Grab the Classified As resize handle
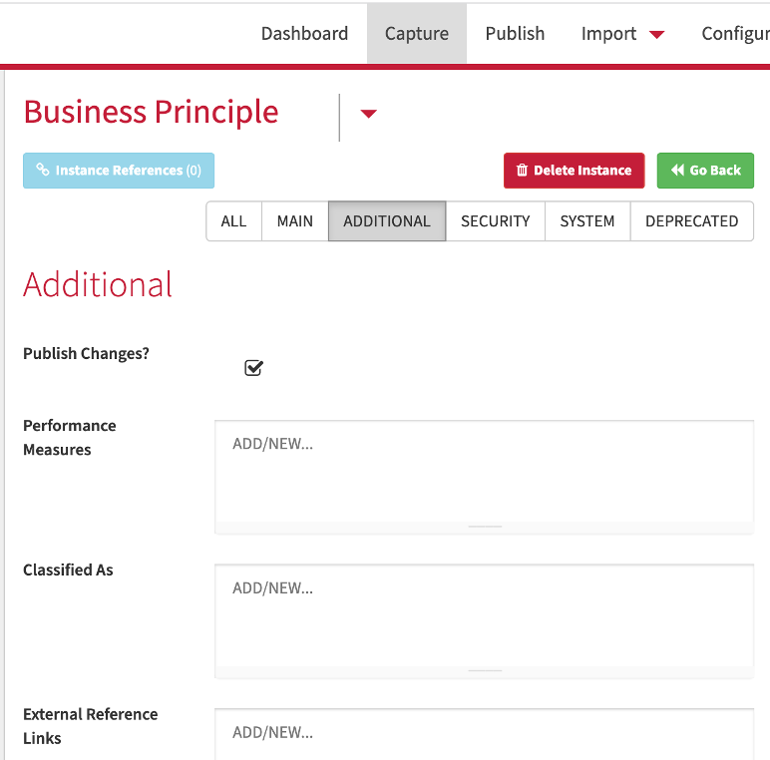770x760 pixels. (485, 671)
